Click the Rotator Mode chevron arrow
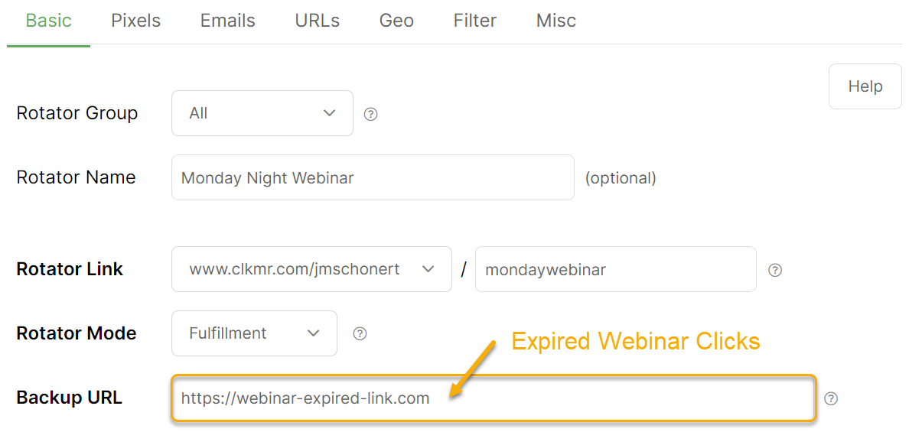This screenshot has width=909, height=432. coord(313,333)
